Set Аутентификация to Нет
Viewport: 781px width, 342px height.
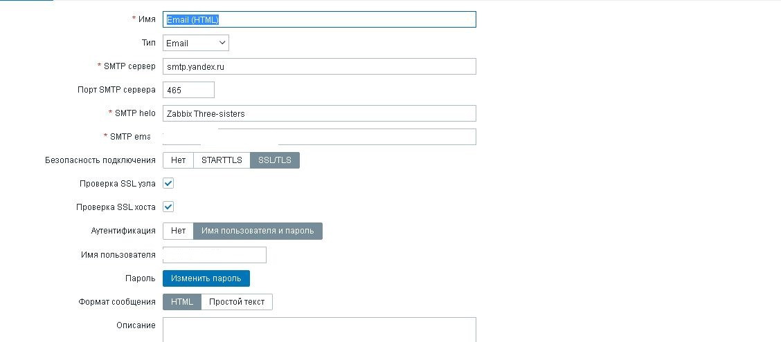178,231
